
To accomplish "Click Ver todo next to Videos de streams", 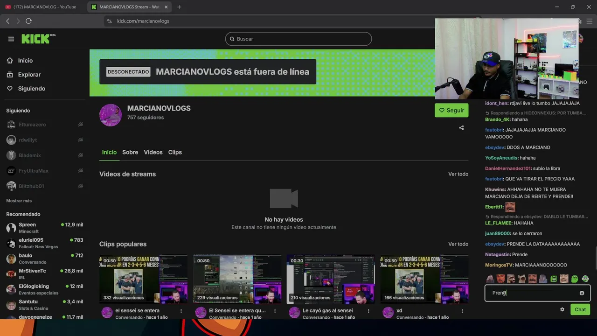I will point(458,174).
